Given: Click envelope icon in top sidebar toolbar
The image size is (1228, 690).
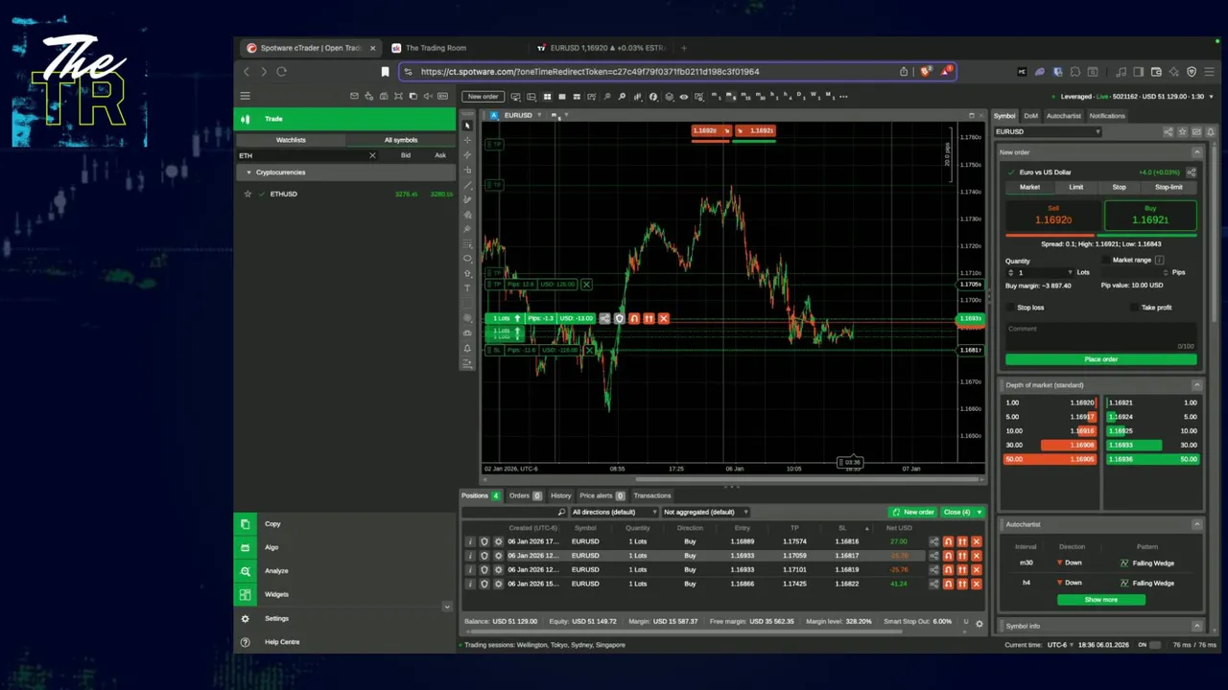Looking at the screenshot, I should click(x=354, y=96).
